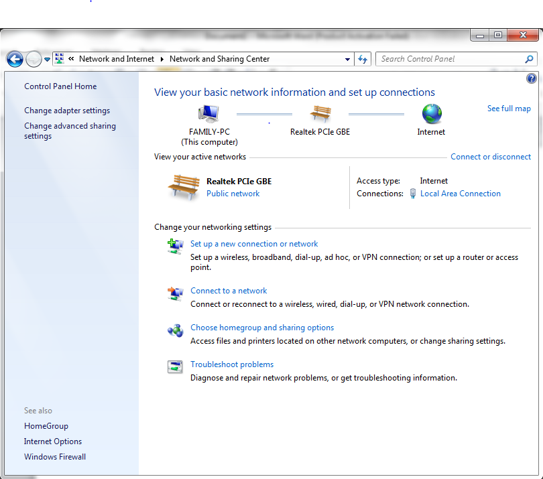Click the Realtek PCIe GBE network icon
Image resolution: width=543 pixels, height=479 pixels.
pos(320,112)
